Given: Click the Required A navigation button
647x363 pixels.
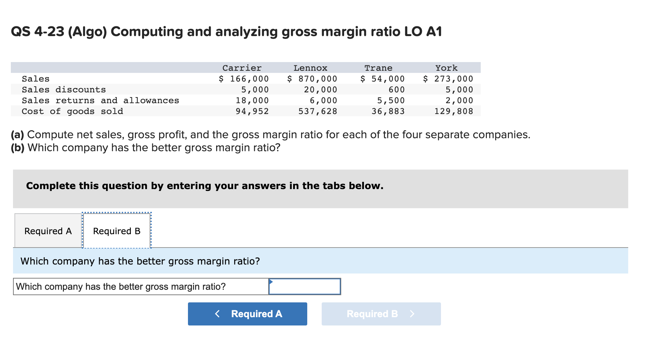Looking at the screenshot, I should 247,314.
